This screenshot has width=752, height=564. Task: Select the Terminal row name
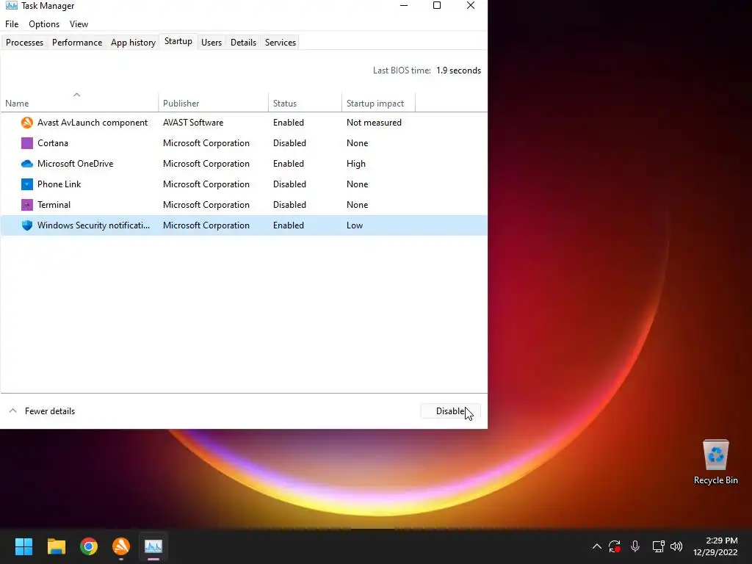click(54, 205)
